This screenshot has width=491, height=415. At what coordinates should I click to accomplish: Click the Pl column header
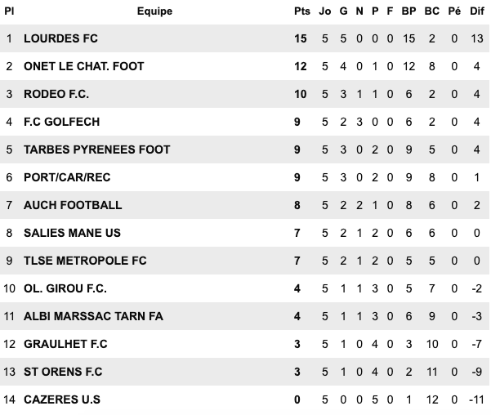pyautogui.click(x=9, y=11)
